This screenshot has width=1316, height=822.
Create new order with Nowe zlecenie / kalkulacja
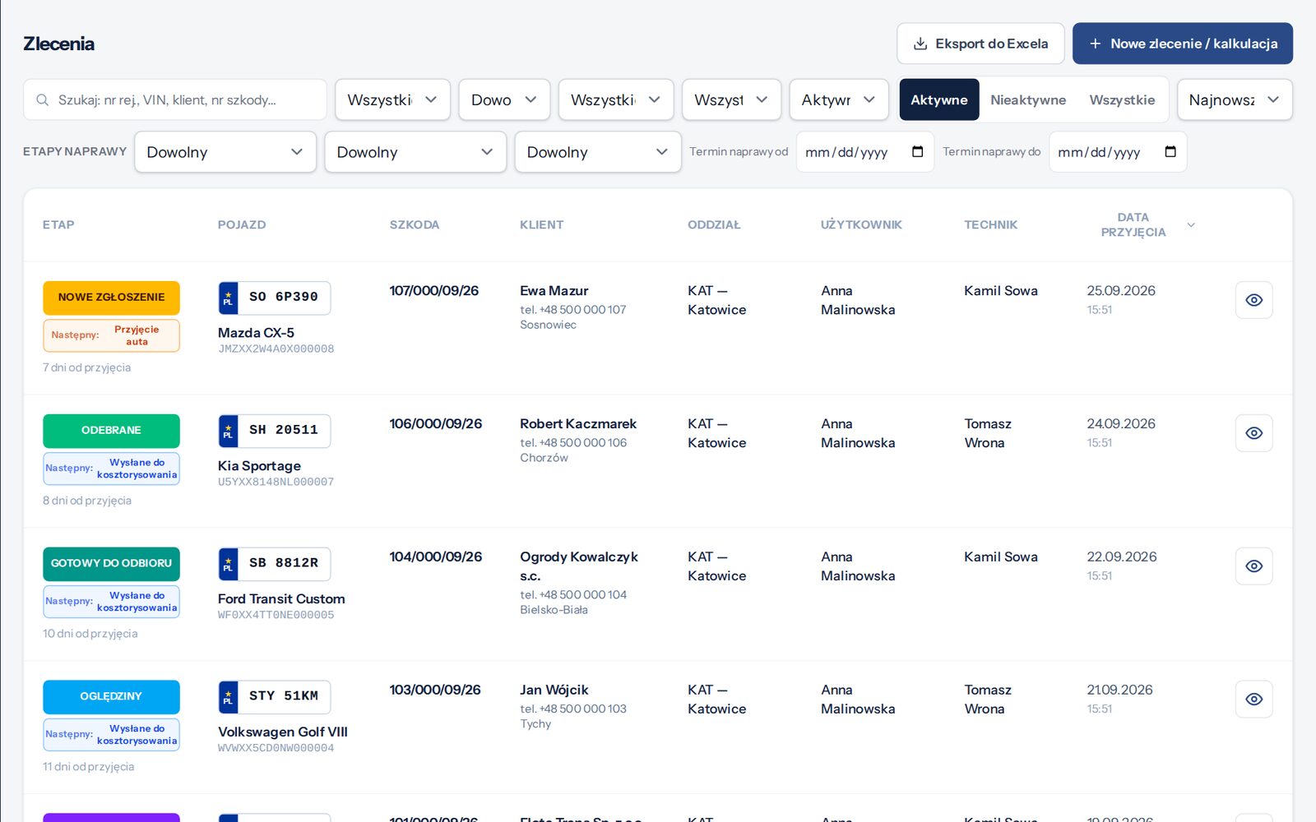1183,44
